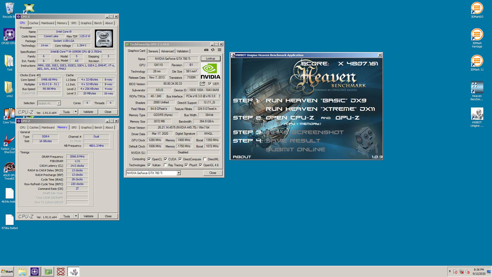Toggle the Vulkan checkbox
492x277 pixels.
pyautogui.click(x=149, y=165)
